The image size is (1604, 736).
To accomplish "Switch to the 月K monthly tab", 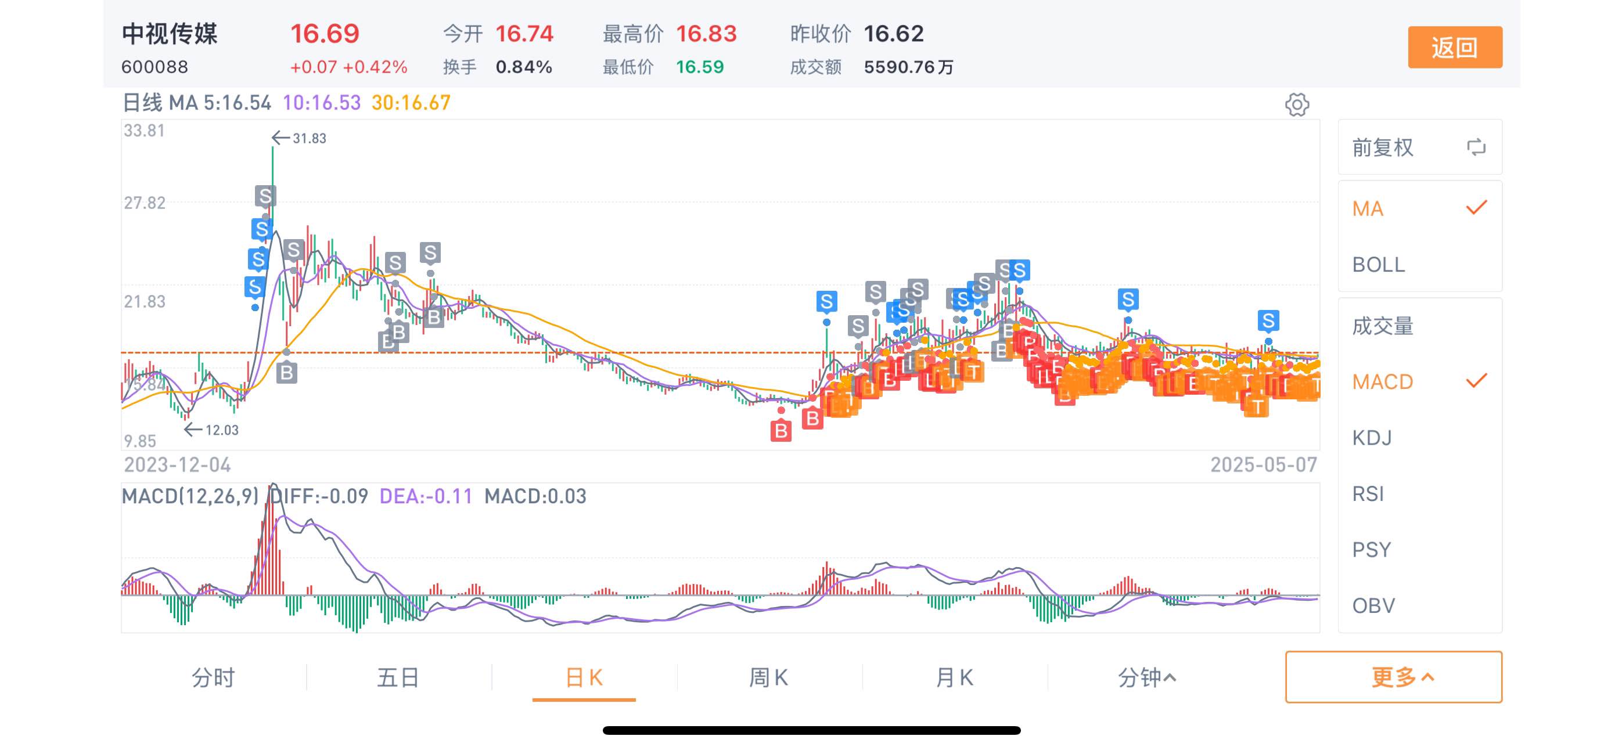I will click(954, 677).
